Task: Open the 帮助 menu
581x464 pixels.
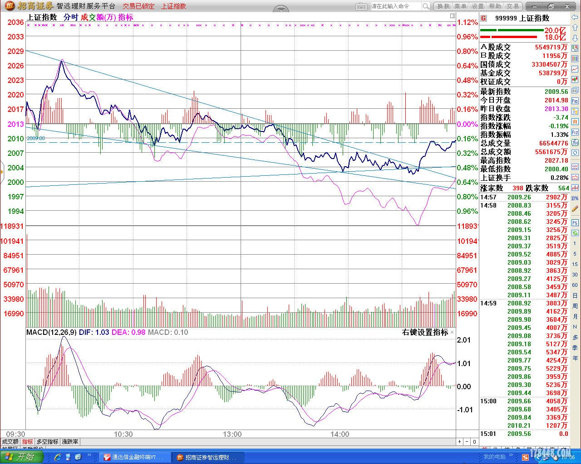Action: tap(495, 6)
